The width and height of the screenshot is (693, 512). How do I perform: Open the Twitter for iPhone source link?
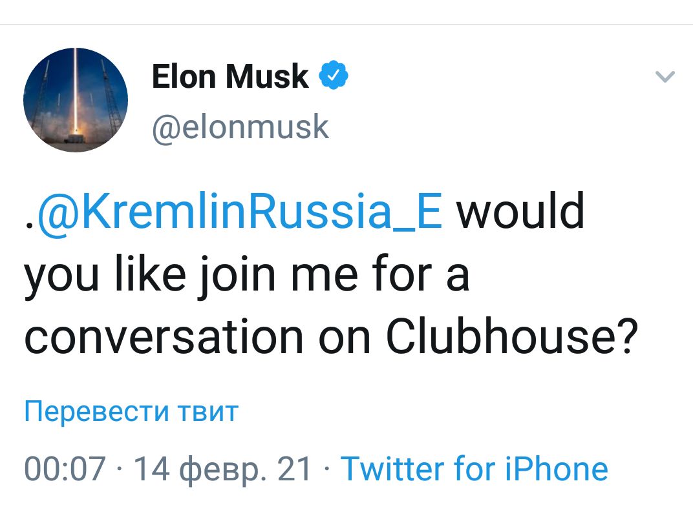click(474, 469)
